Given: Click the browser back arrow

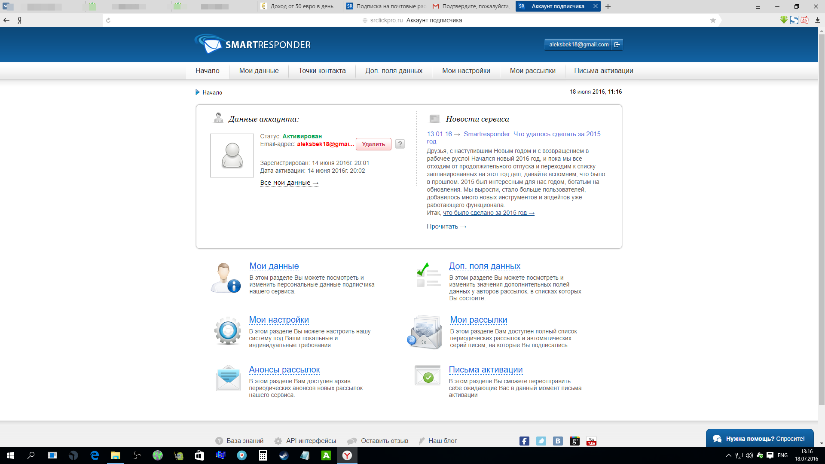Looking at the screenshot, I should coord(6,20).
